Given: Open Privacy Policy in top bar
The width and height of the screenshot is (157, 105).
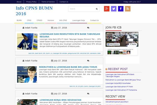Looking at the screenshot, I should coord(31,2).
